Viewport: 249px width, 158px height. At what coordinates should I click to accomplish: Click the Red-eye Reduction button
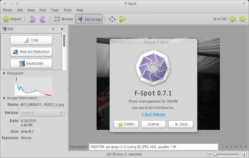[x=31, y=52]
